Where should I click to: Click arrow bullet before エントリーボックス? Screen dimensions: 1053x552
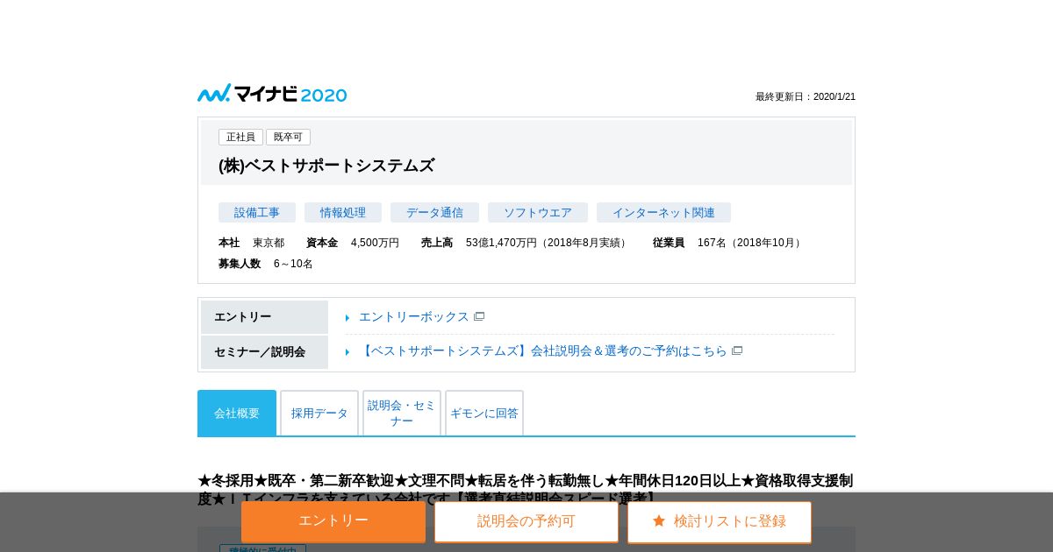[347, 318]
